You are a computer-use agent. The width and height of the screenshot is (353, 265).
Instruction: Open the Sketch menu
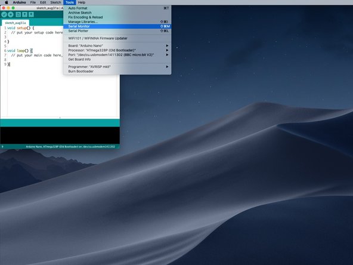[x=55, y=2]
